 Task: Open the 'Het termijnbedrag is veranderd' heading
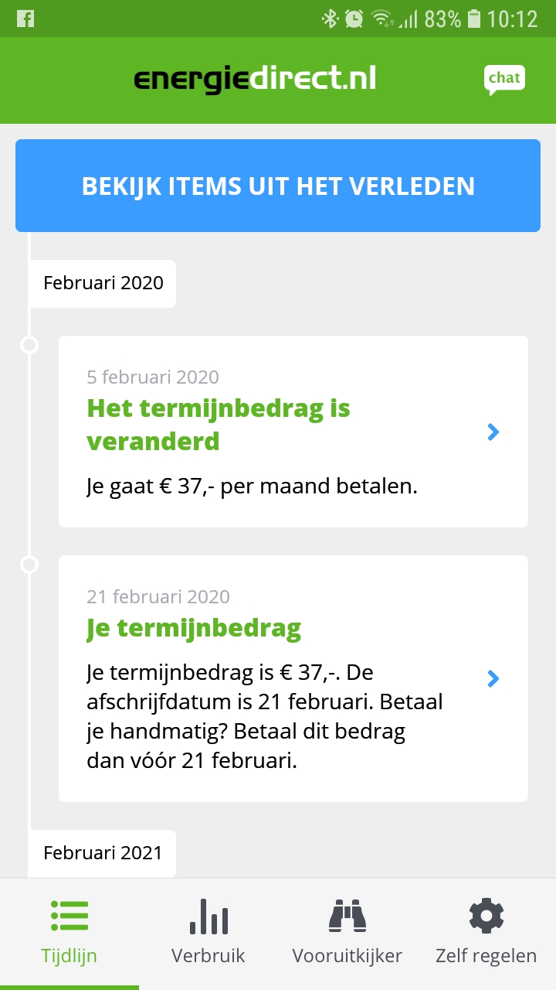219,425
